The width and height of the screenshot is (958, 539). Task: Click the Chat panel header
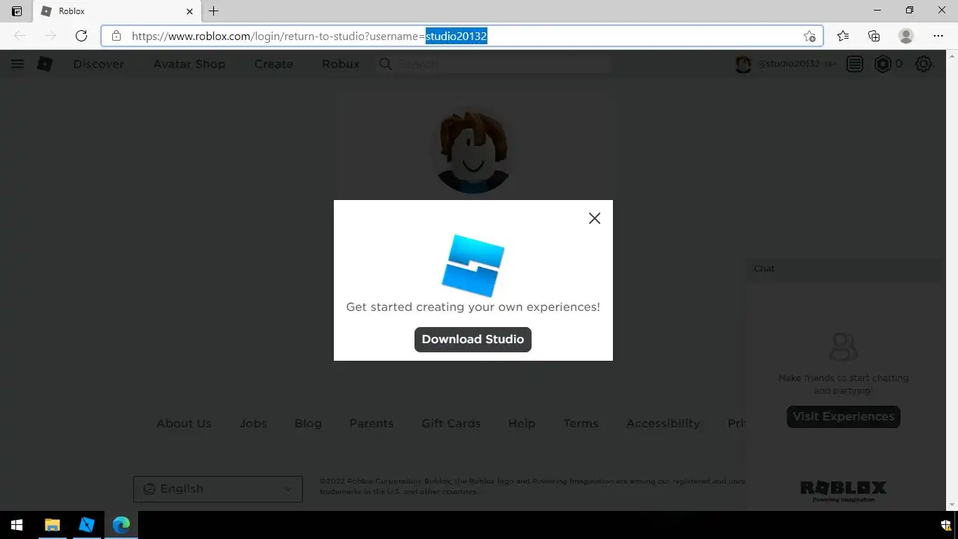pos(845,269)
